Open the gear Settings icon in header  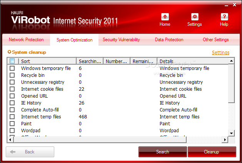195,17
